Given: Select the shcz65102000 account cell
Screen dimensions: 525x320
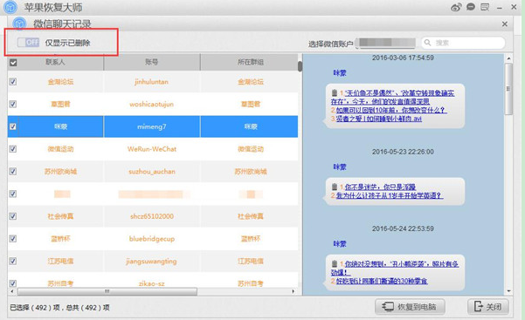Looking at the screenshot, I should 152,216.
